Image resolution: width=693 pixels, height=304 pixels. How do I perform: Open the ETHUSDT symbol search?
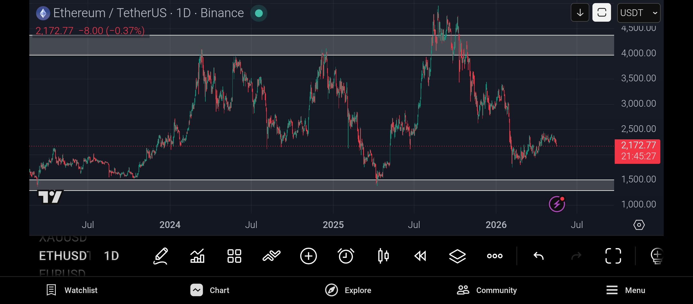pos(65,256)
